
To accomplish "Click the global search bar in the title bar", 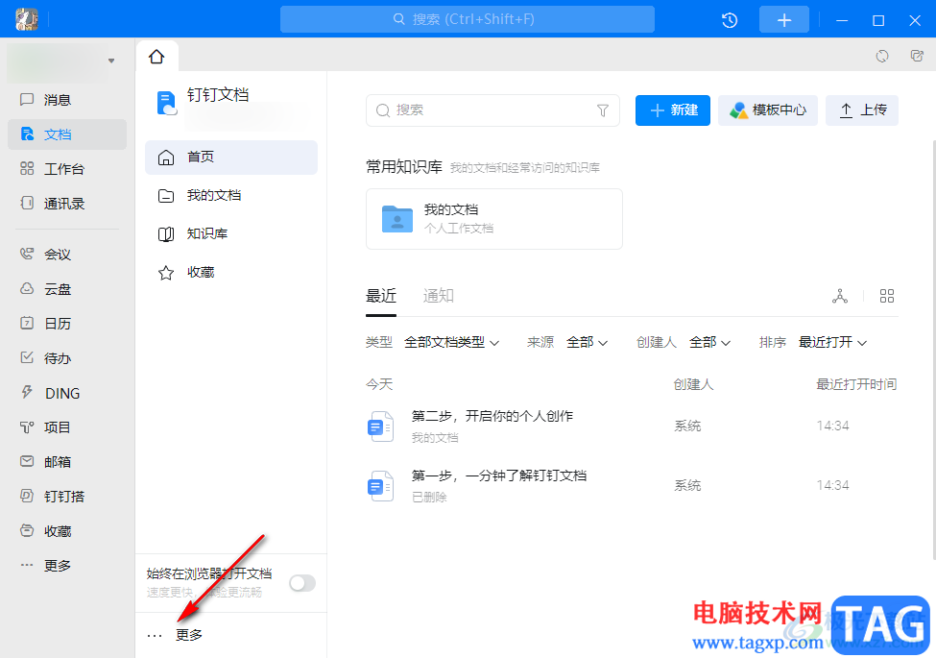I will click(x=468, y=20).
